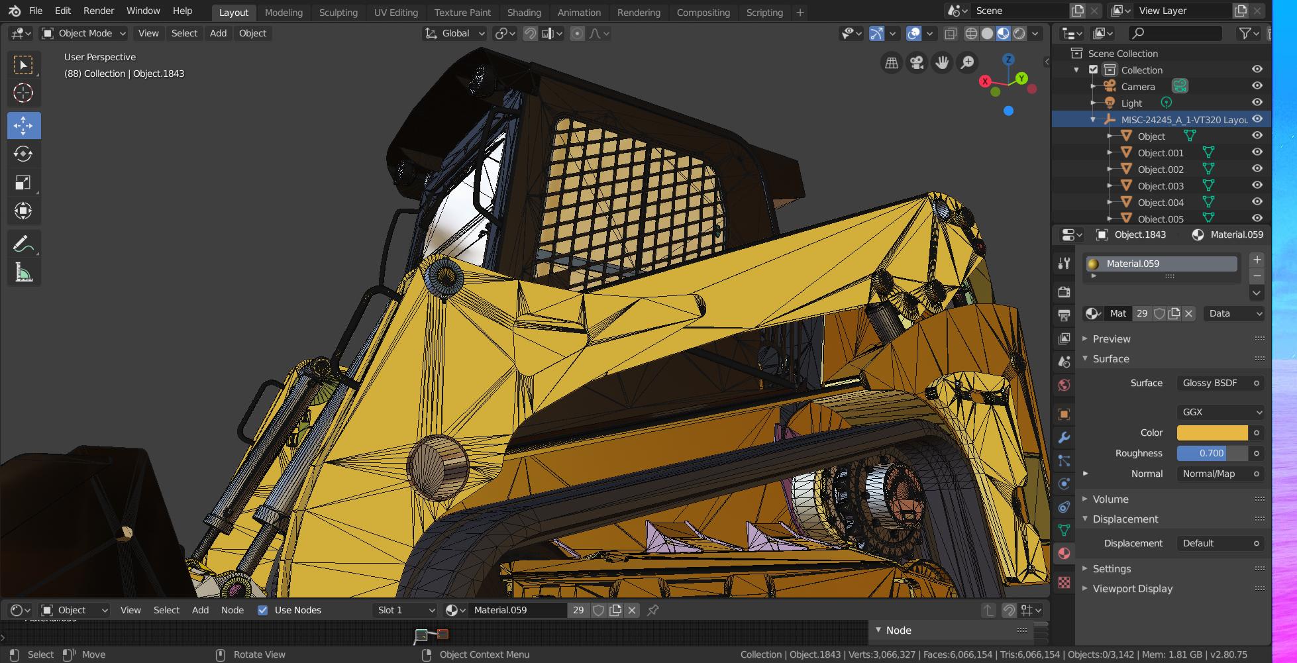Viewport: 1297px width, 663px height.
Task: Switch to rendered viewport shading
Action: 1019,33
